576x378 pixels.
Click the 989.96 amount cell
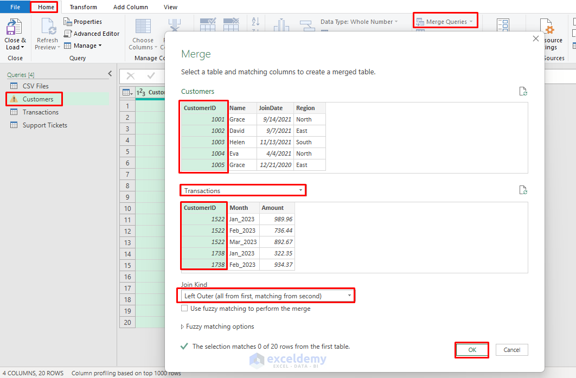(277, 219)
